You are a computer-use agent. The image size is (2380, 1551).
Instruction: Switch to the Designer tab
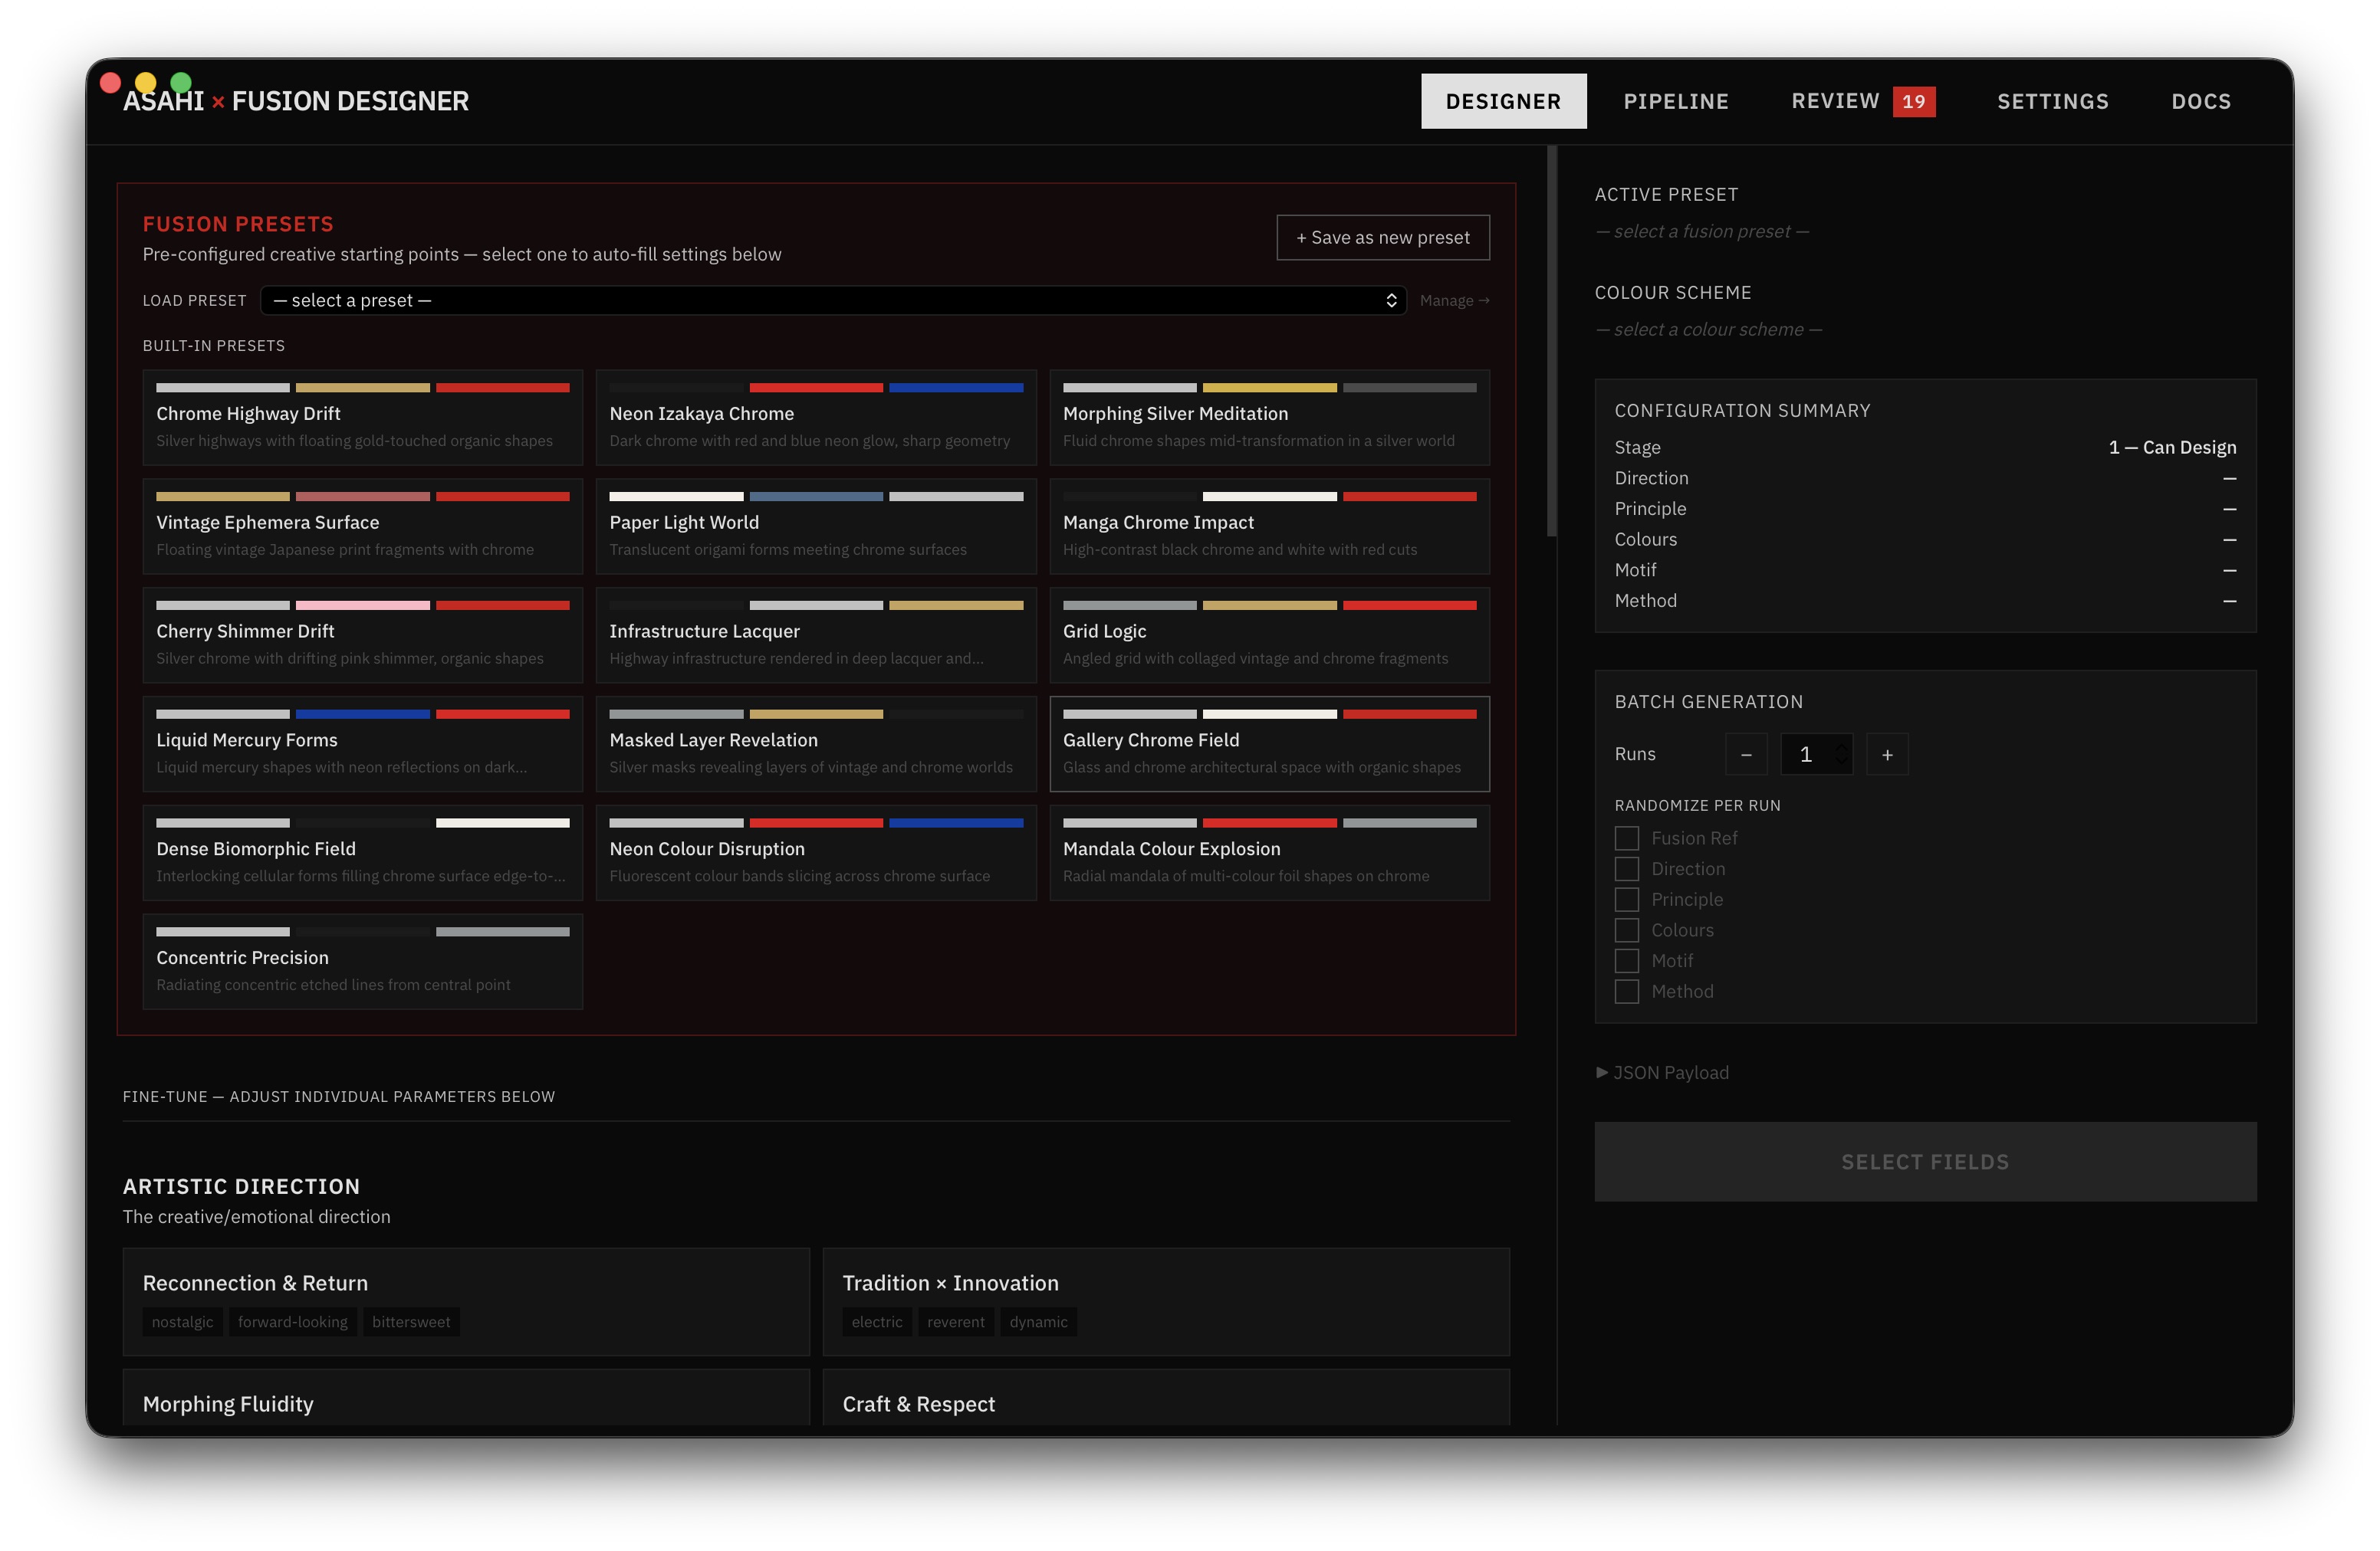(1503, 101)
